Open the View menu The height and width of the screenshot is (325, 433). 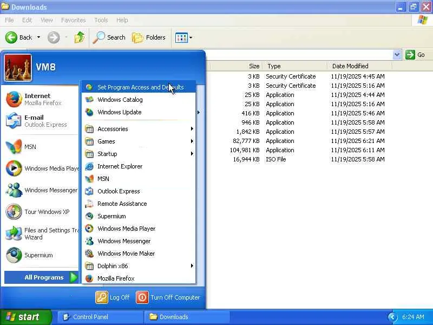47,20
